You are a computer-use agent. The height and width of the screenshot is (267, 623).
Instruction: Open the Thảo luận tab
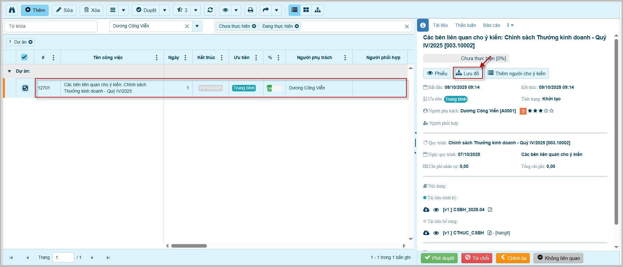465,25
